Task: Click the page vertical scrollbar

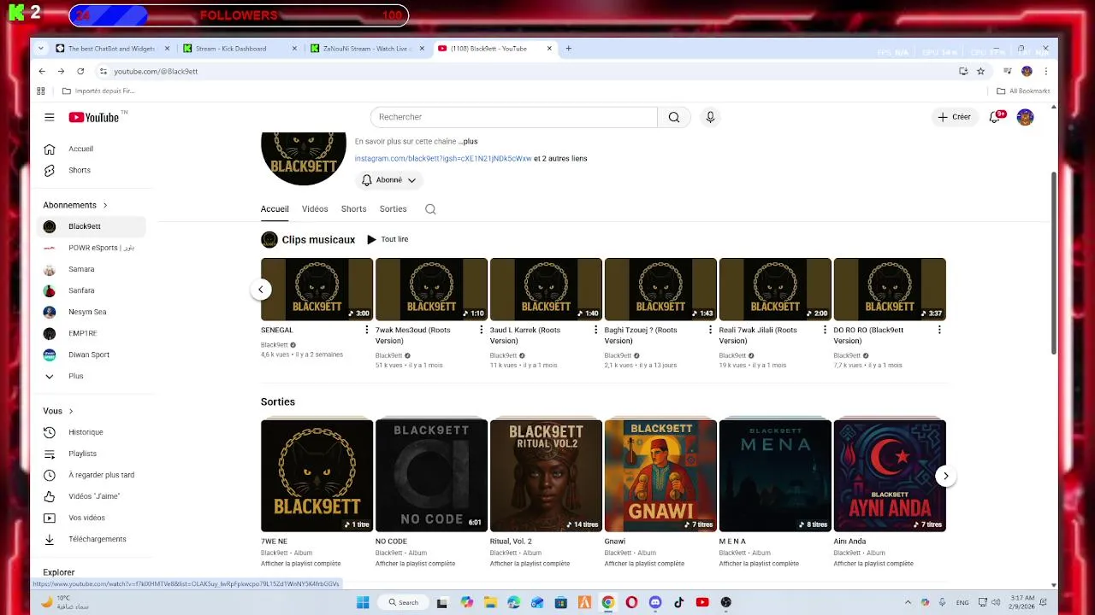Action: 1053,263
